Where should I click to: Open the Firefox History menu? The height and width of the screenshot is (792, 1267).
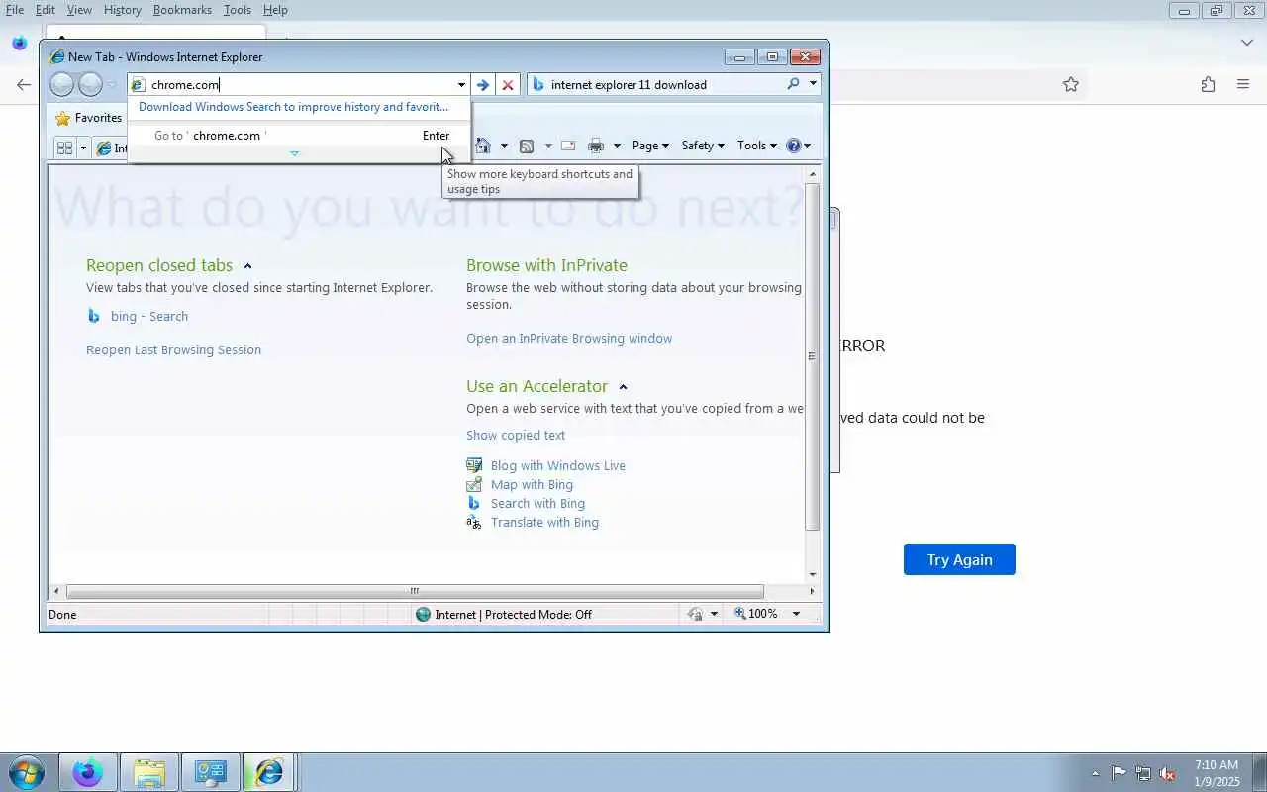122,10
